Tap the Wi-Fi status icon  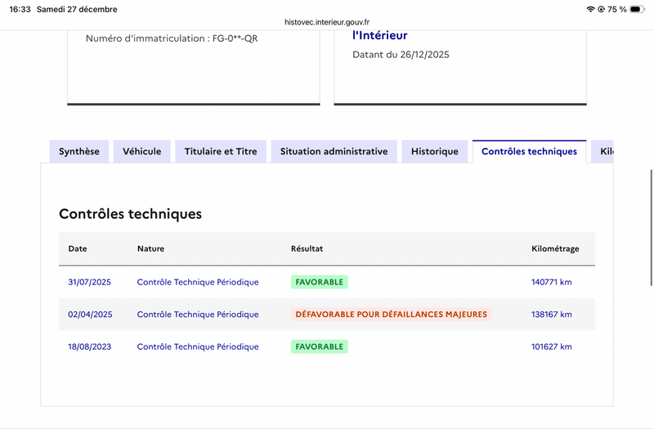point(590,9)
